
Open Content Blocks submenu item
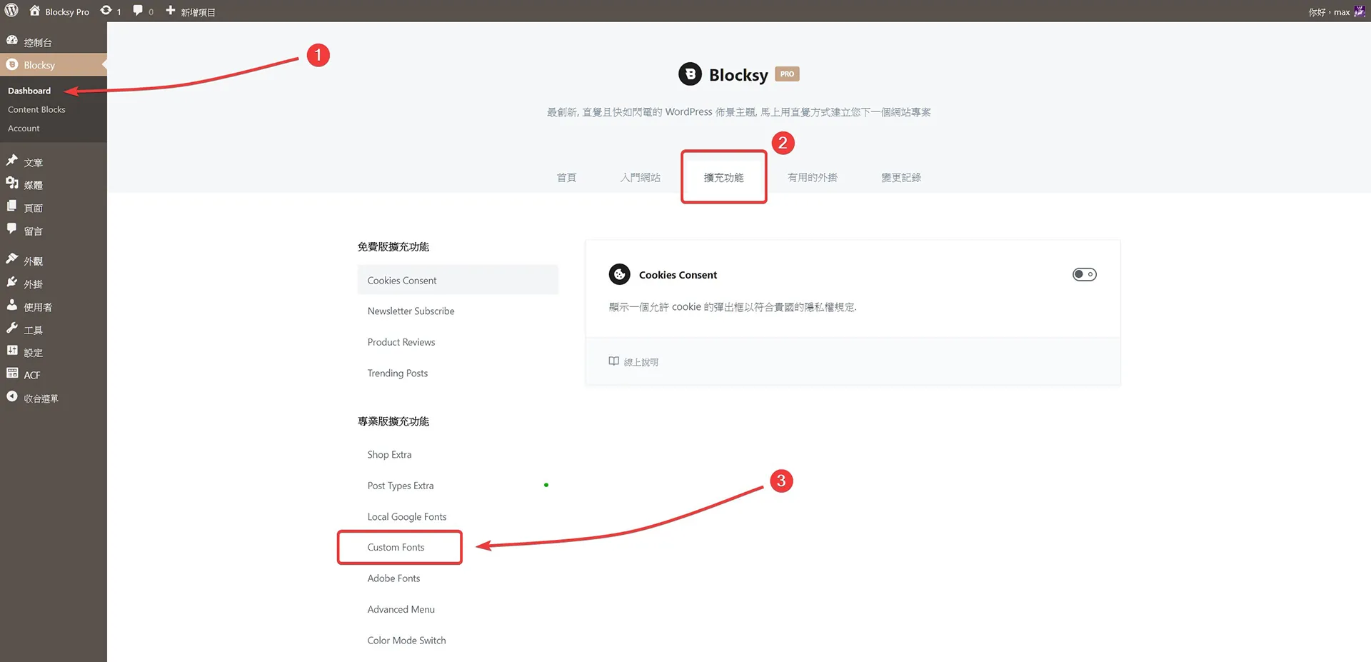pos(36,109)
